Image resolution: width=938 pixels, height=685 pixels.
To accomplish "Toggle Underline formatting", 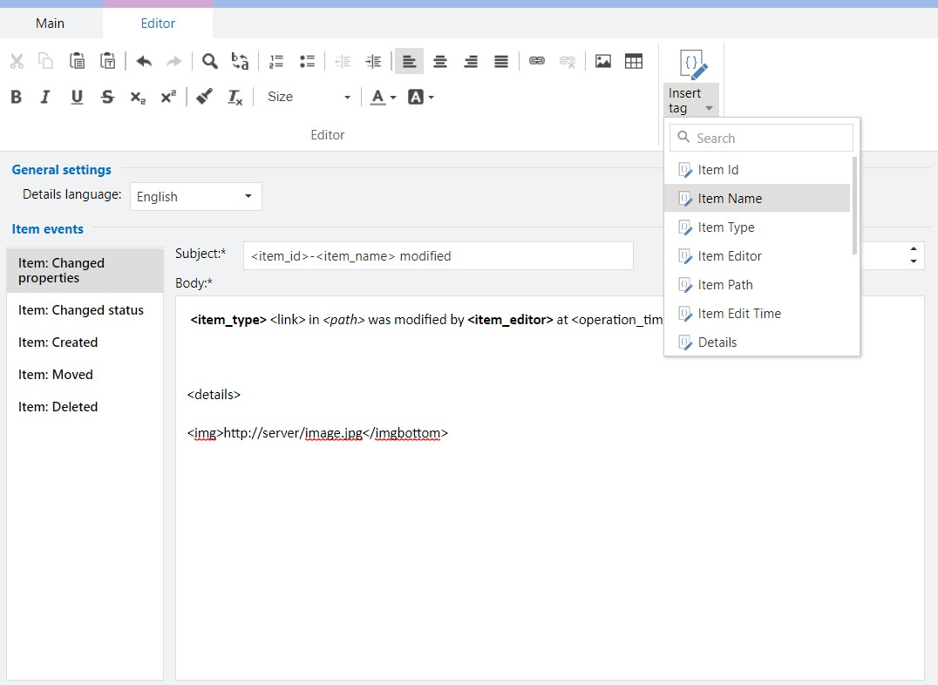I will (77, 97).
